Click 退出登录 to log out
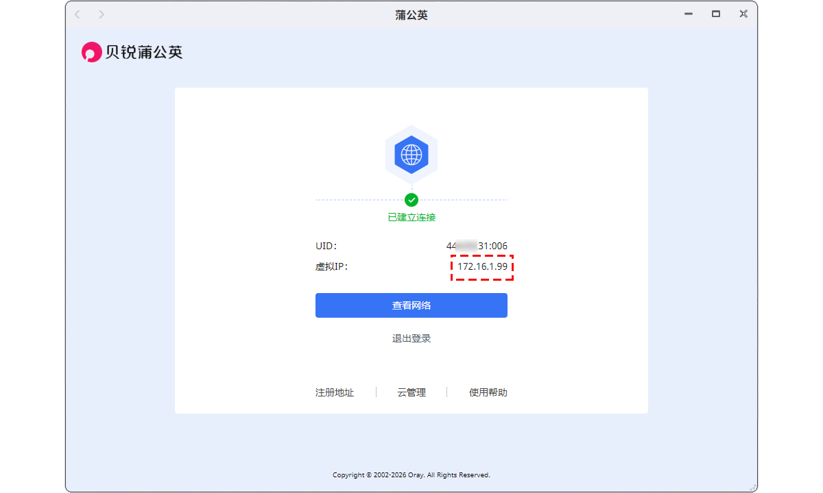The width and height of the screenshot is (823, 493). [x=411, y=338]
